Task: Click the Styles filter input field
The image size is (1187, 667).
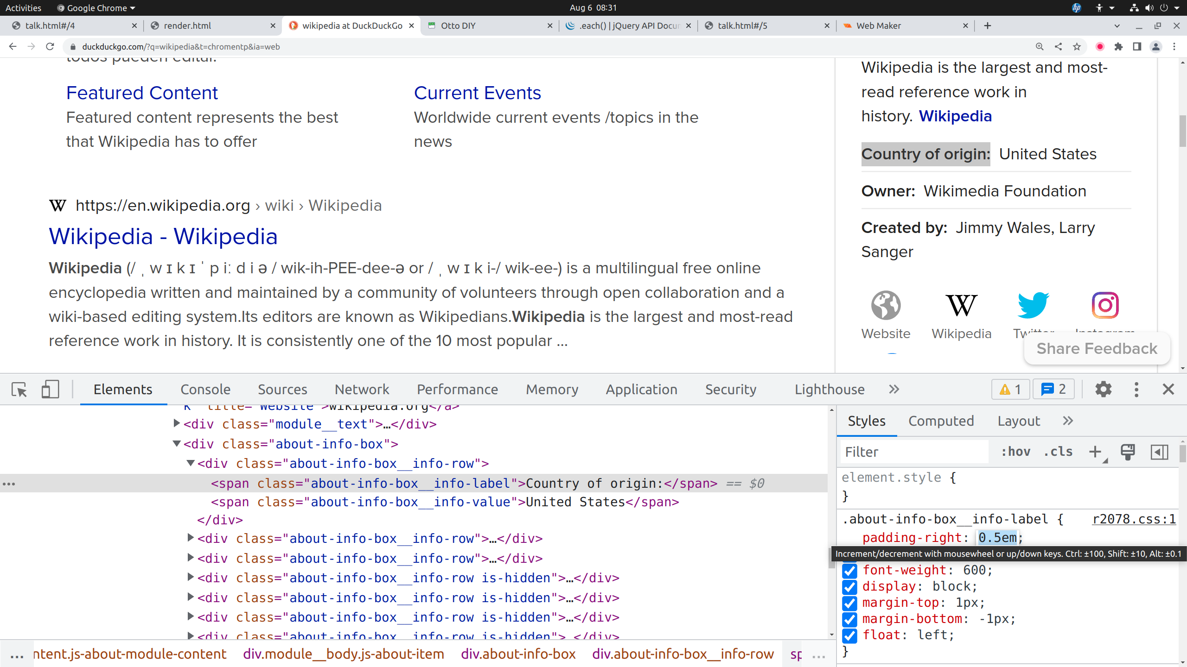Action: (913, 452)
